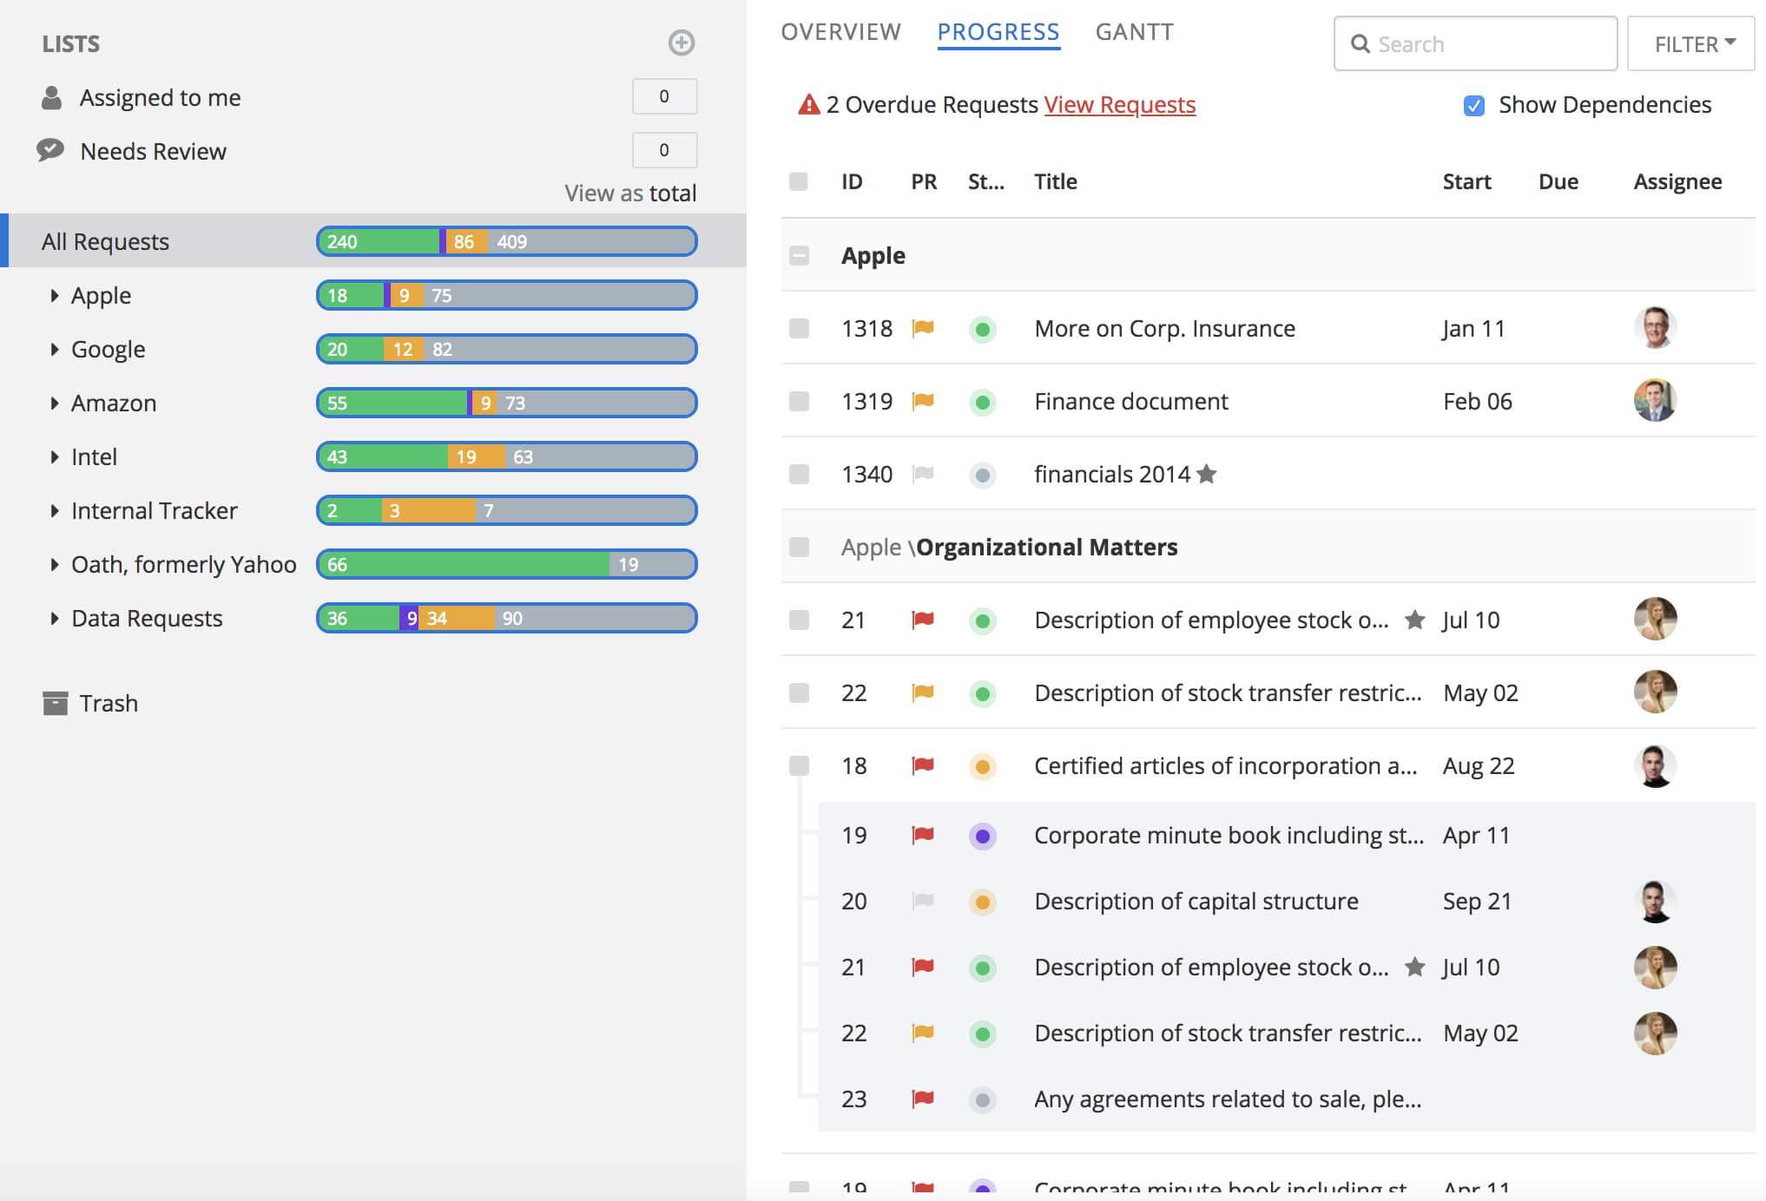Click the 'total' view-as link
This screenshot has height=1201, width=1766.
pyautogui.click(x=673, y=193)
